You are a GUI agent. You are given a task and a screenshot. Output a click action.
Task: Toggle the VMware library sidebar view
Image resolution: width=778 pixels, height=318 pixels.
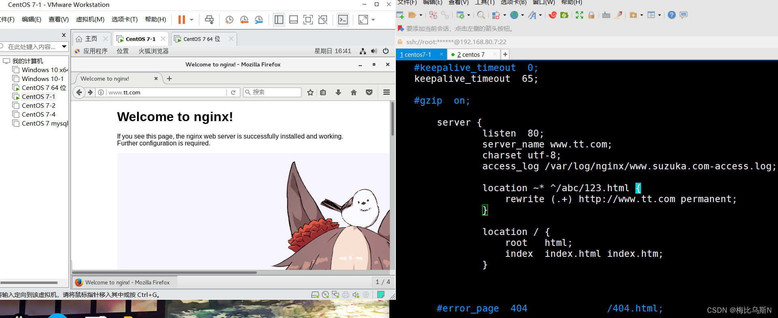pyautogui.click(x=279, y=19)
